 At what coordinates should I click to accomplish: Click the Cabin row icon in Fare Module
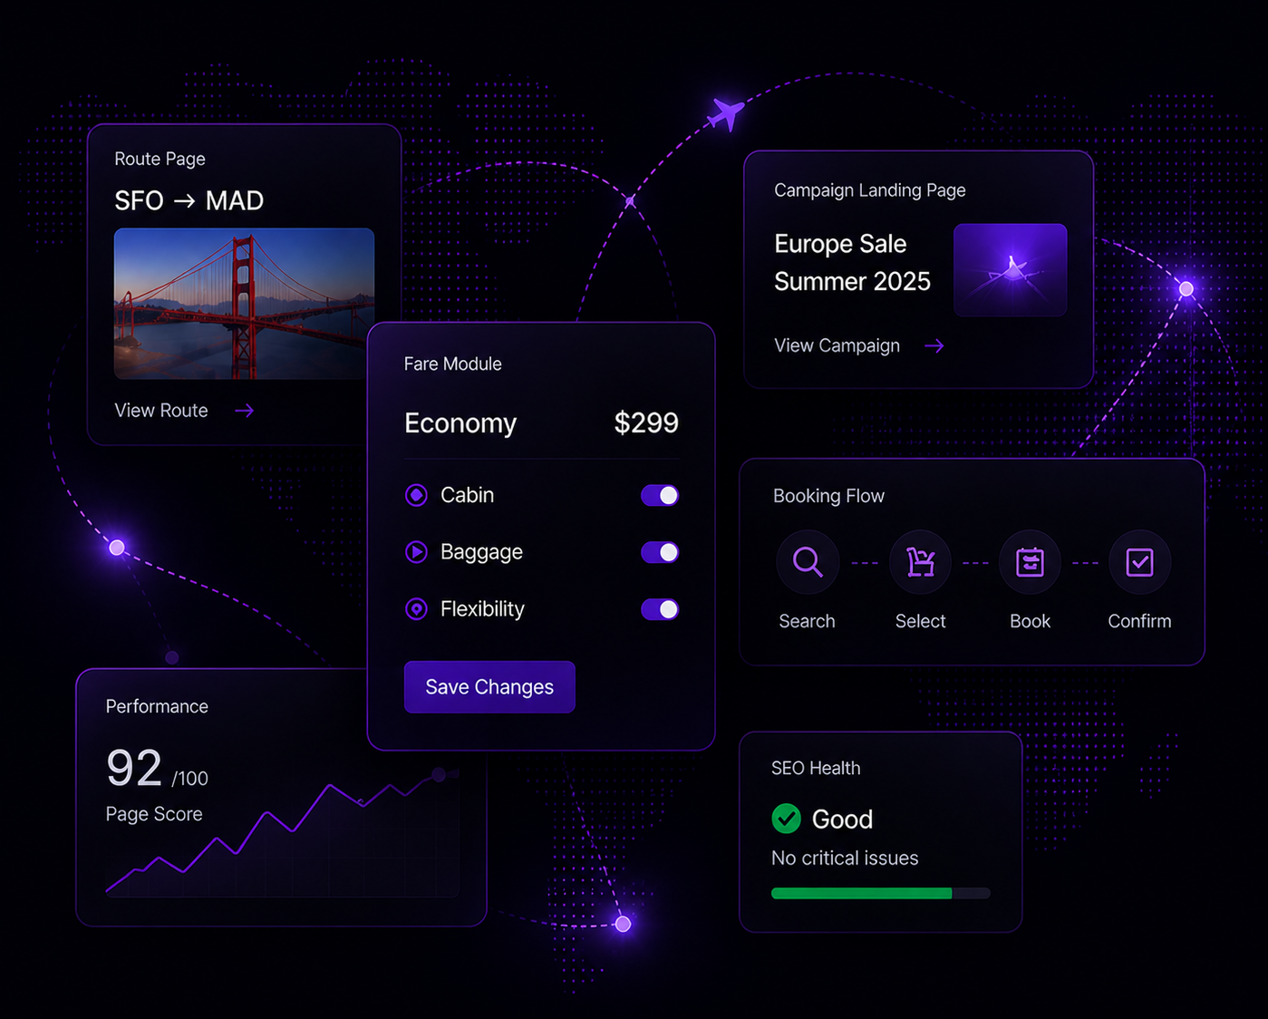(x=416, y=495)
